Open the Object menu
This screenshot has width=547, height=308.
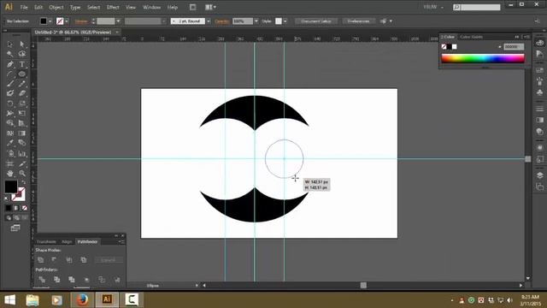coord(56,7)
